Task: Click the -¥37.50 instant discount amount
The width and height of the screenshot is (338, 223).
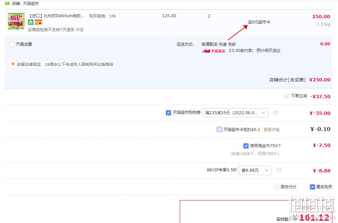Action: [320, 97]
